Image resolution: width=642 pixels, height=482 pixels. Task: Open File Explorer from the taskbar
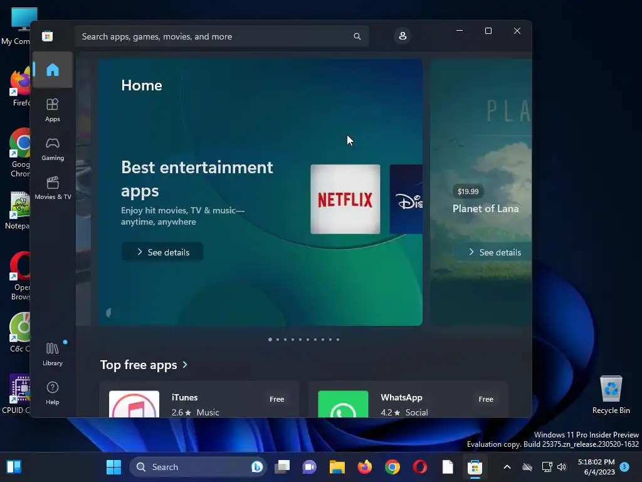(x=337, y=467)
